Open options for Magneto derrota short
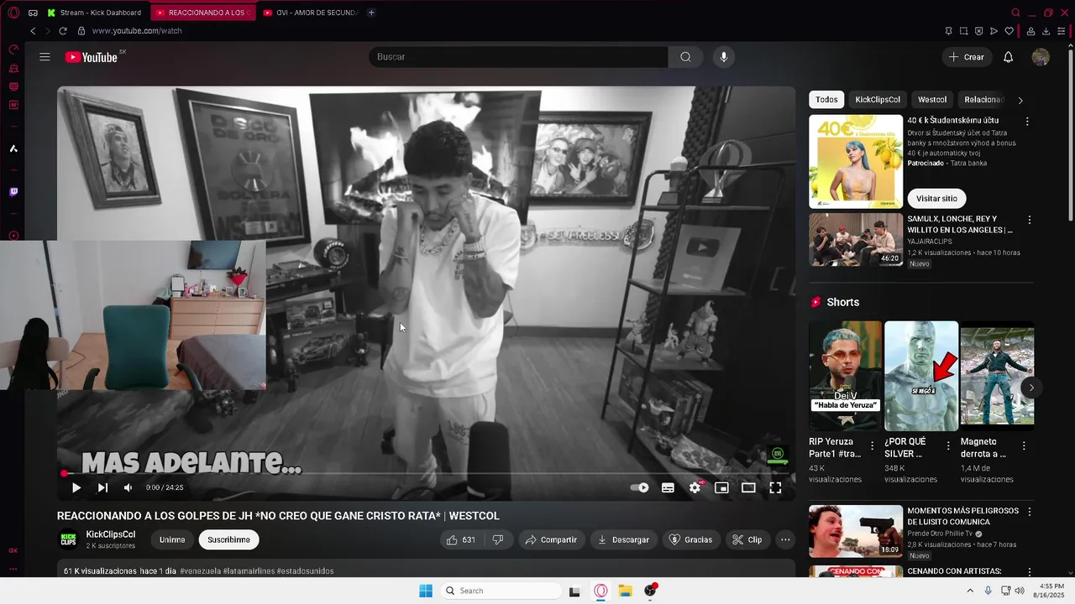Viewport: 1075px width, 604px height. 1025,446
